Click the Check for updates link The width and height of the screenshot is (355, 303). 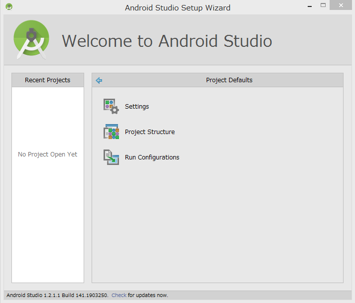click(x=119, y=295)
